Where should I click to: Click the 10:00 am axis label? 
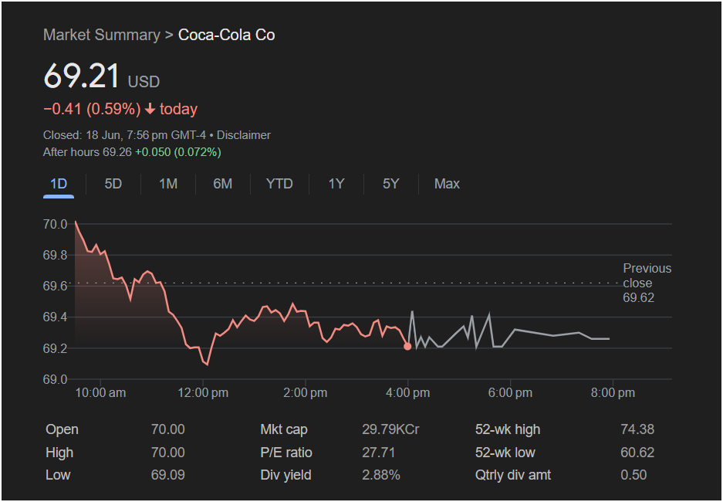pos(100,393)
